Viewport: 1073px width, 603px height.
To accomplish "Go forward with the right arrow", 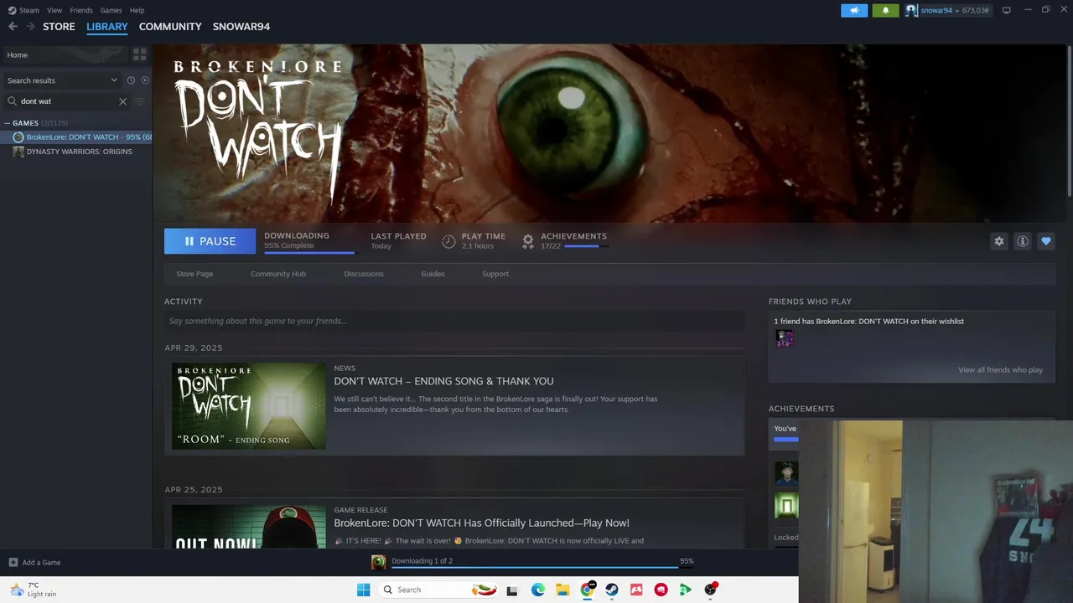I will [31, 27].
